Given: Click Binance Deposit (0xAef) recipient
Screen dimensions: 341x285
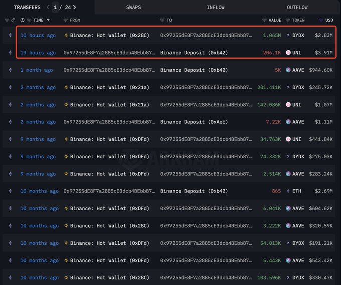Looking at the screenshot, I should tap(194, 122).
